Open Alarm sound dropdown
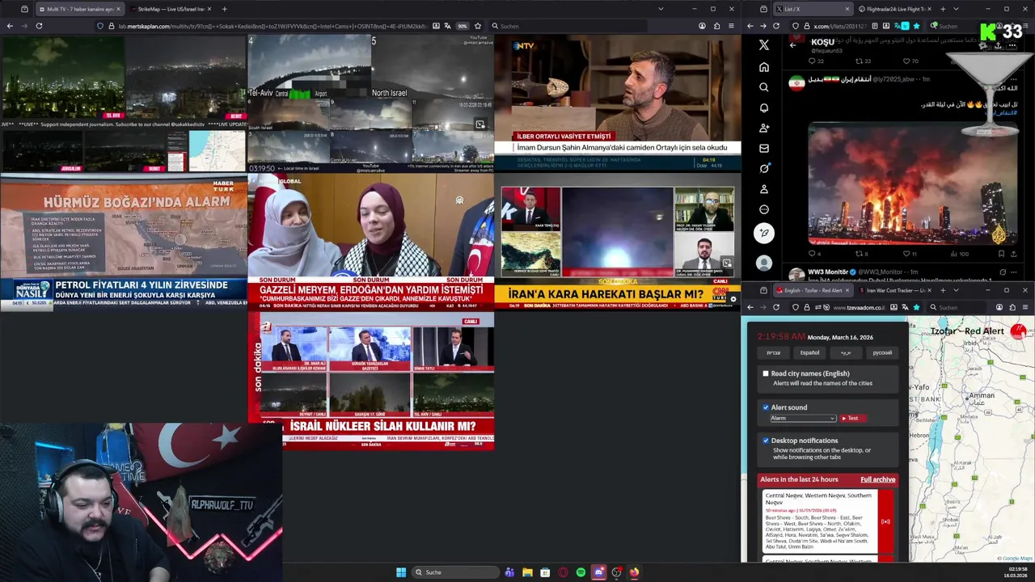Screen dimensions: 1035x582 [802, 418]
